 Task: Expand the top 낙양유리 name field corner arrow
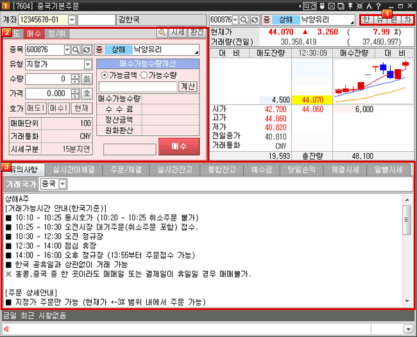(x=352, y=22)
